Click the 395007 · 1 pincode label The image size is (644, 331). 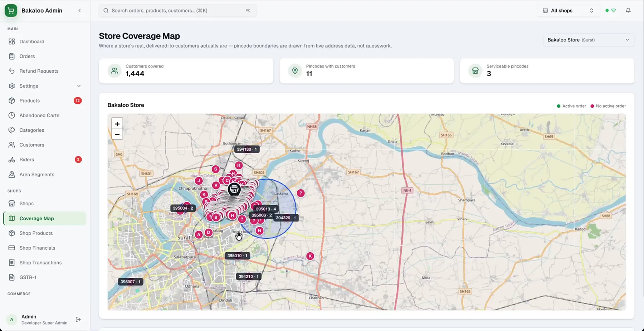coord(130,282)
